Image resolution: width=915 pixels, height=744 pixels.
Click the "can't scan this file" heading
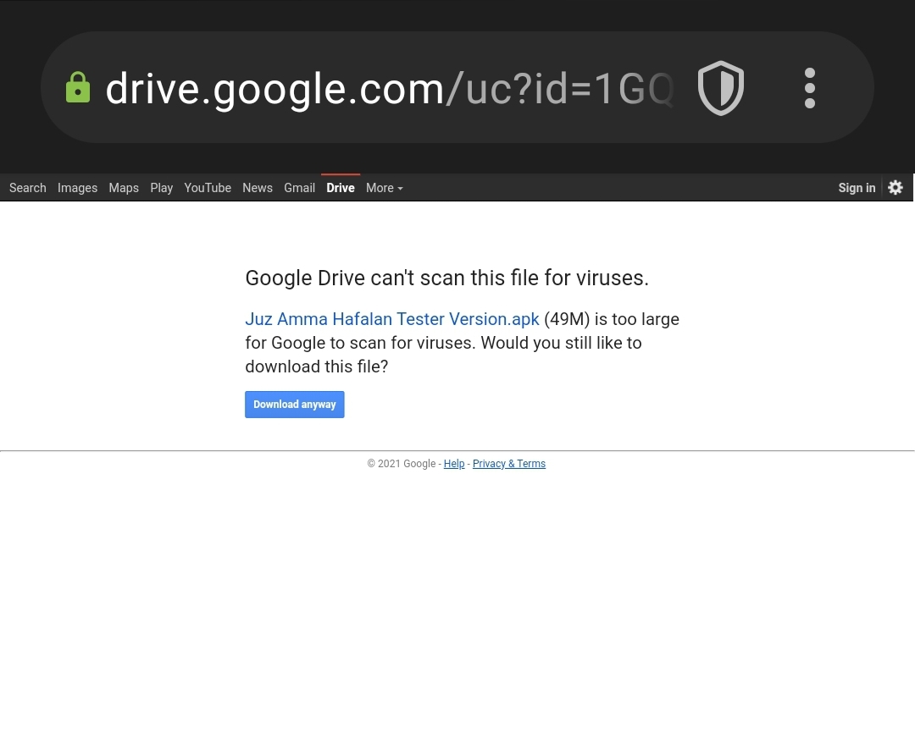(446, 278)
